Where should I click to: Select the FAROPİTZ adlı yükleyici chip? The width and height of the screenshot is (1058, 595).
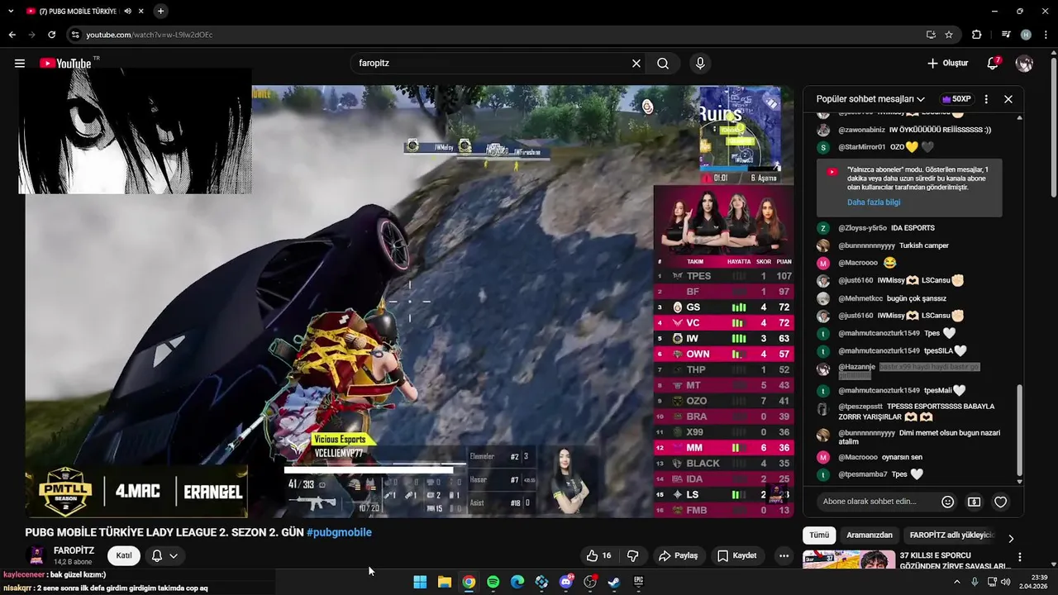click(x=952, y=535)
